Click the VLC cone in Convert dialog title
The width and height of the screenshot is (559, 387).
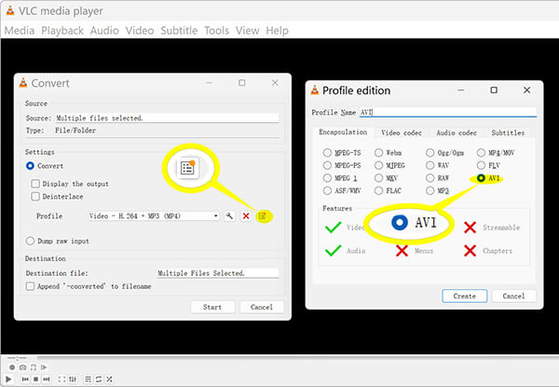tap(23, 83)
